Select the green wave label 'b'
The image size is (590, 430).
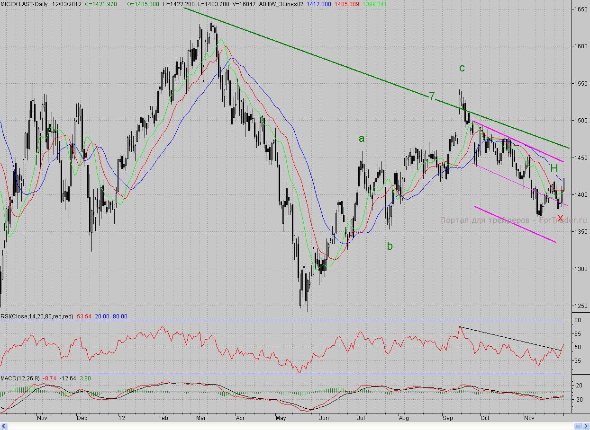(x=390, y=246)
